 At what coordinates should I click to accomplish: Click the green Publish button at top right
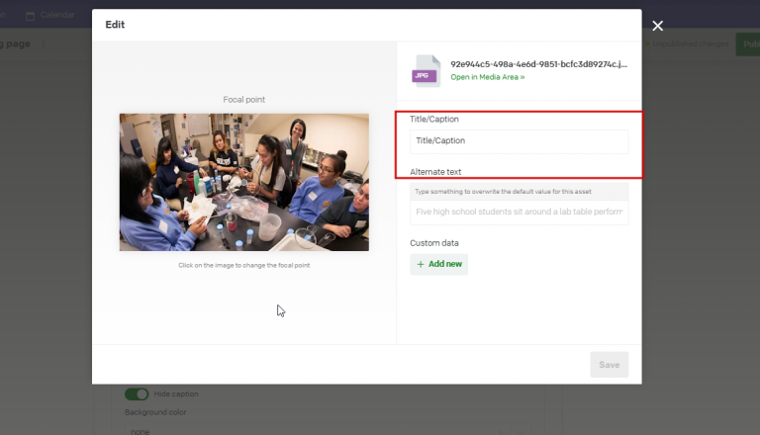click(748, 44)
